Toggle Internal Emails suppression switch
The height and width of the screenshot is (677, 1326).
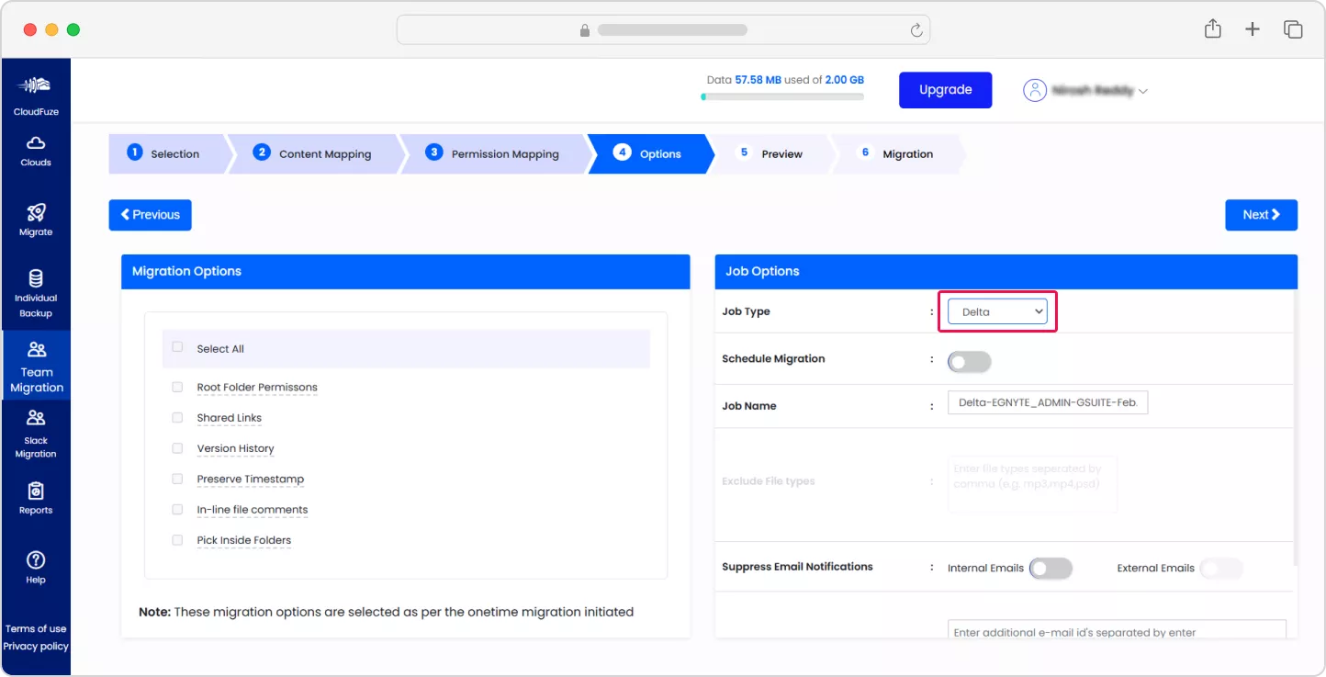pos(1051,569)
